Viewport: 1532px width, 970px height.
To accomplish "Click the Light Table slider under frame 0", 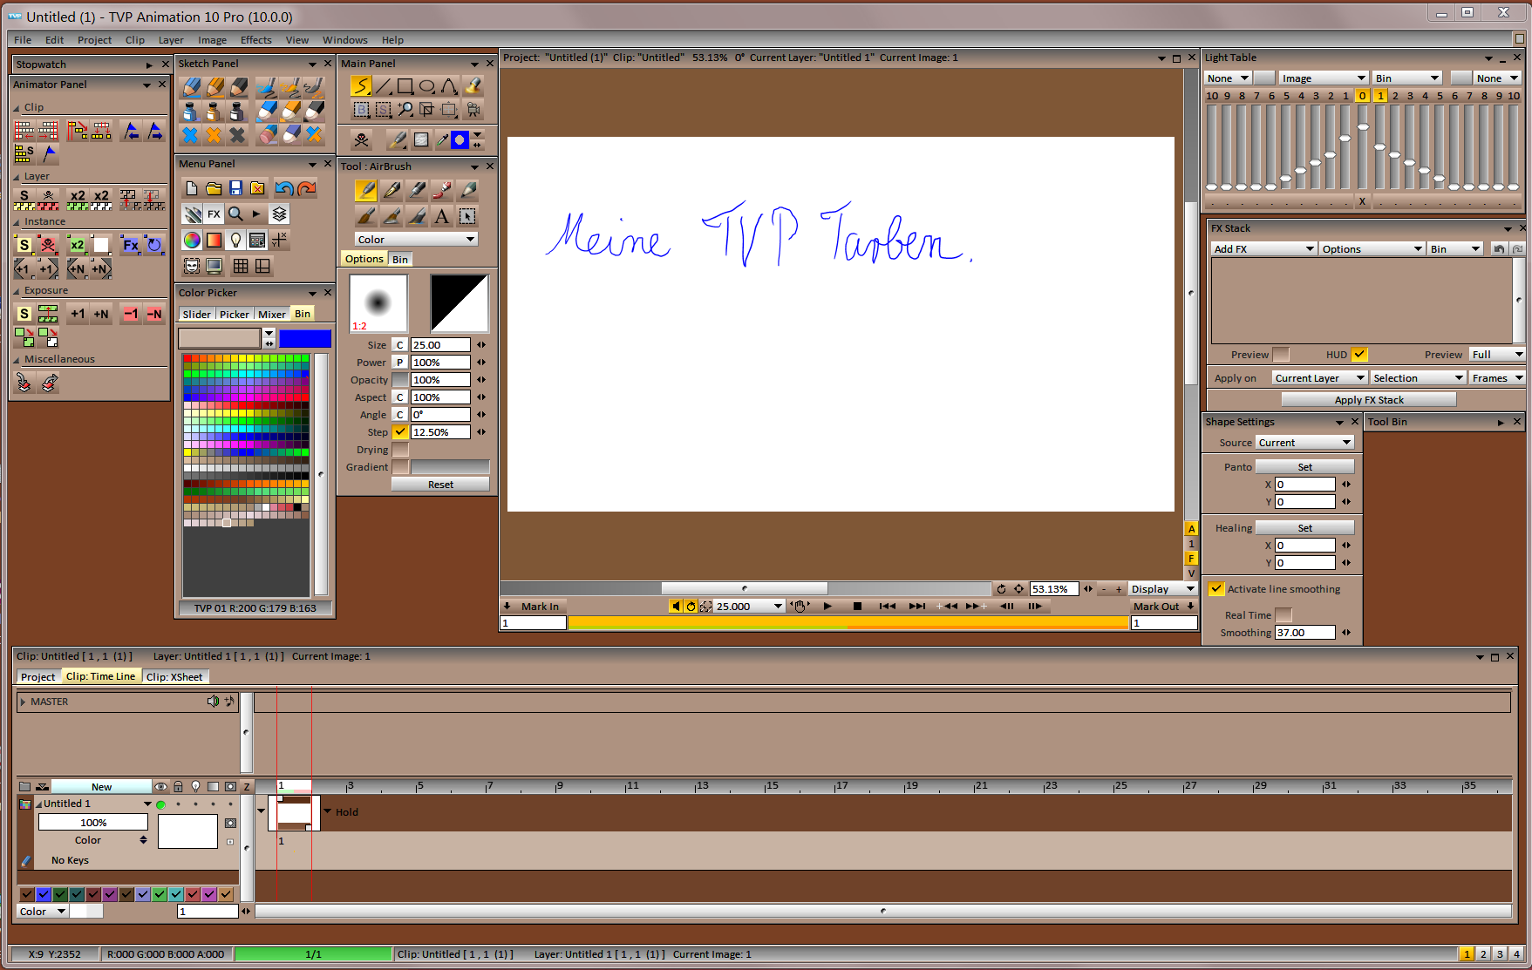I will pyautogui.click(x=1363, y=127).
